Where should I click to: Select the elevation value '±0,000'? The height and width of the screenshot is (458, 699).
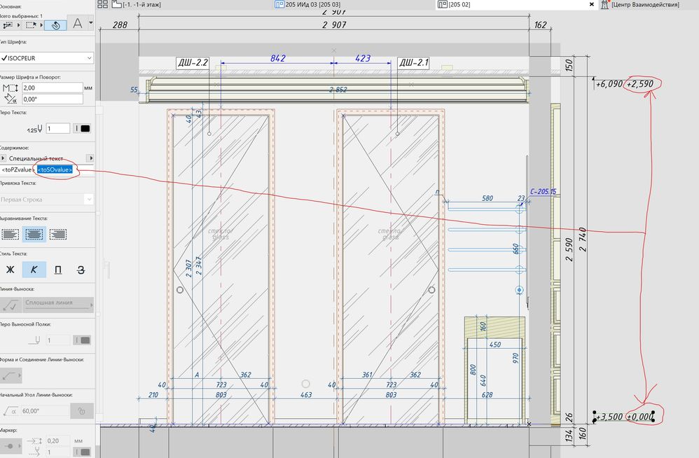point(640,417)
